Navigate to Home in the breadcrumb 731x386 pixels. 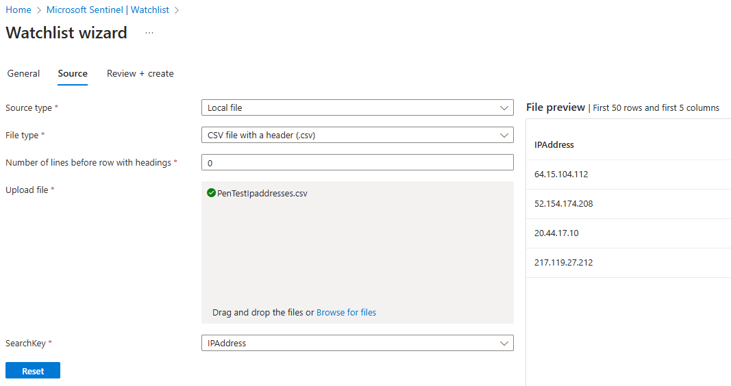click(18, 10)
